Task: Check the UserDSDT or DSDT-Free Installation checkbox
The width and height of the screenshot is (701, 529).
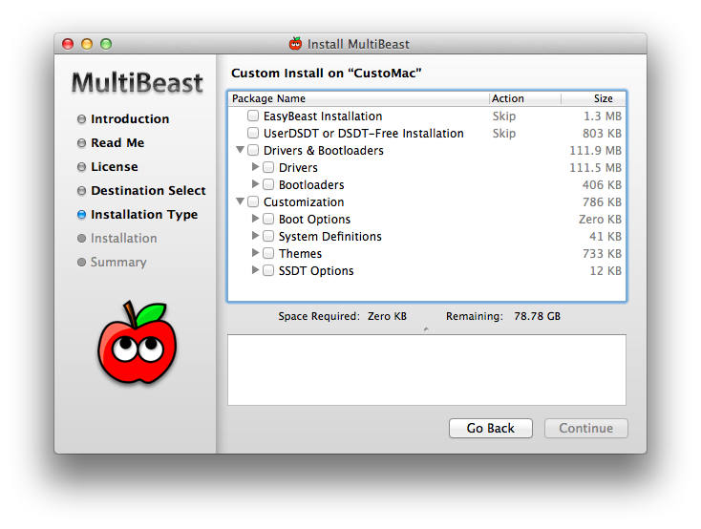Action: click(253, 133)
